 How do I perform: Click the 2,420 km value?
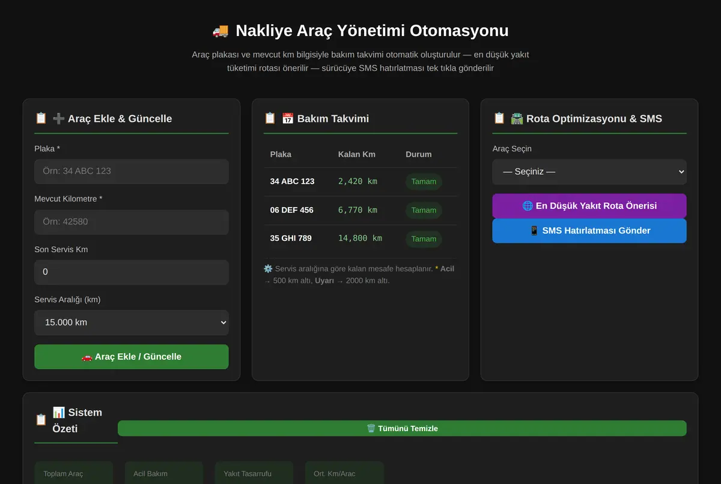[357, 181]
